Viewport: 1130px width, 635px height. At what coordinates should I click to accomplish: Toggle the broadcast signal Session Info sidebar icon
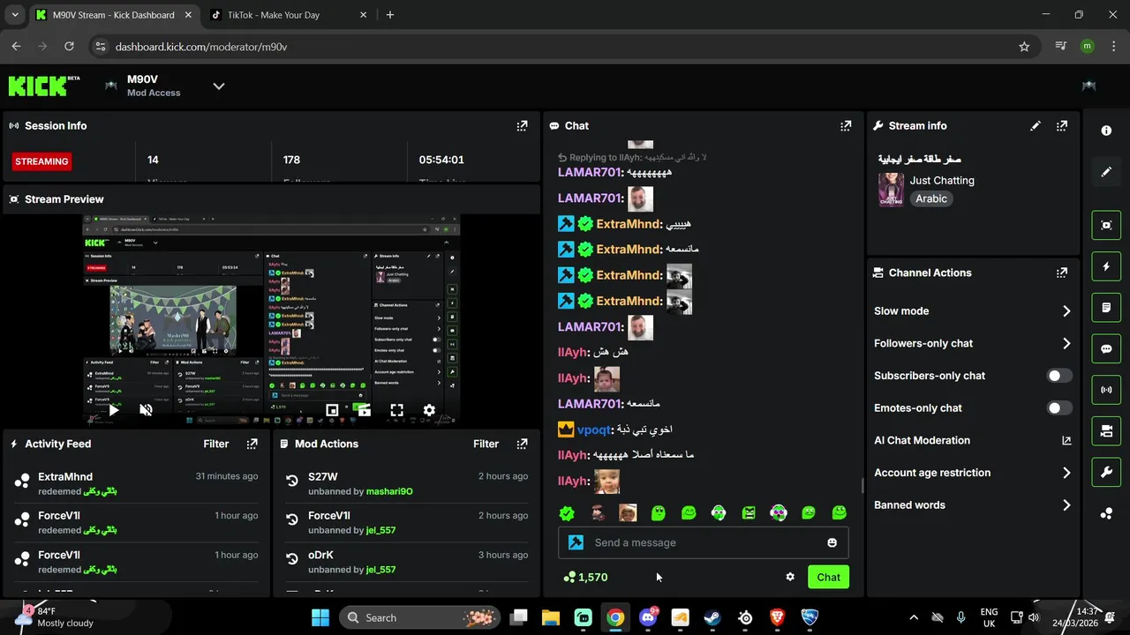1106,390
